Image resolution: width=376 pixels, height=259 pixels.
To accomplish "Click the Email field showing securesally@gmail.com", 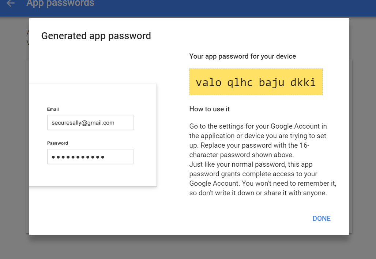I will pos(90,123).
